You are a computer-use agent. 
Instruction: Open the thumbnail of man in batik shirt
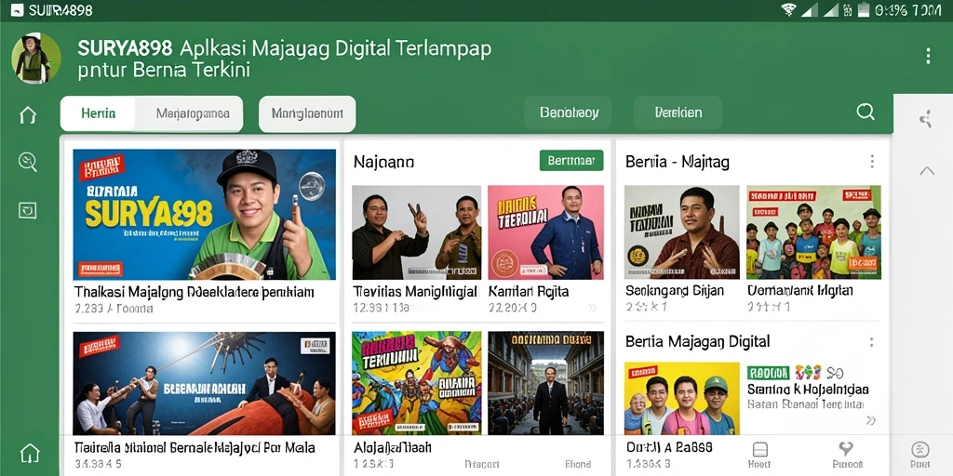point(682,232)
